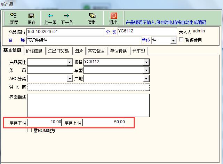This screenshot has width=223, height=164.
Task: Click the 新增 (New) toolbar icon
Action: click(14, 16)
